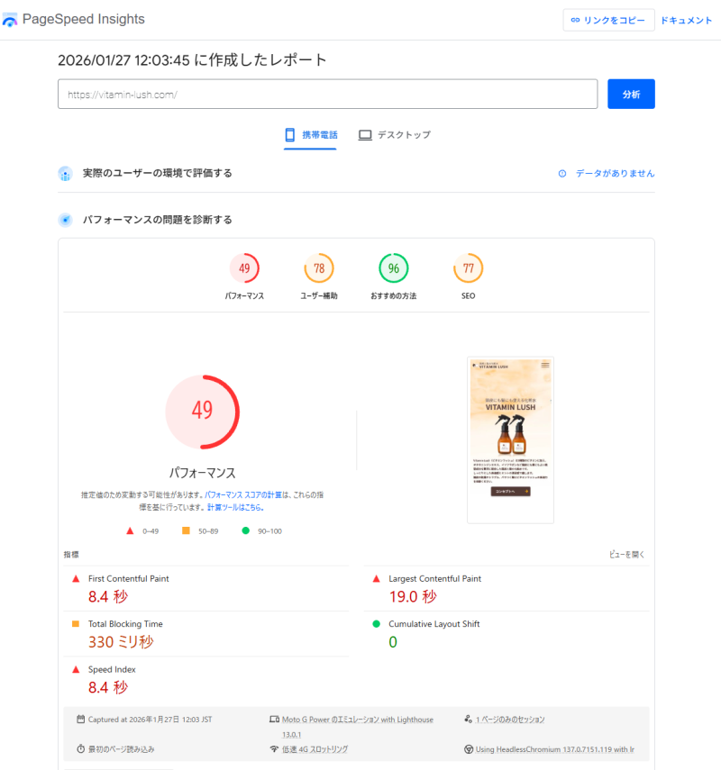
Task: Select the パフォーマンス score gauge 49
Action: click(244, 268)
